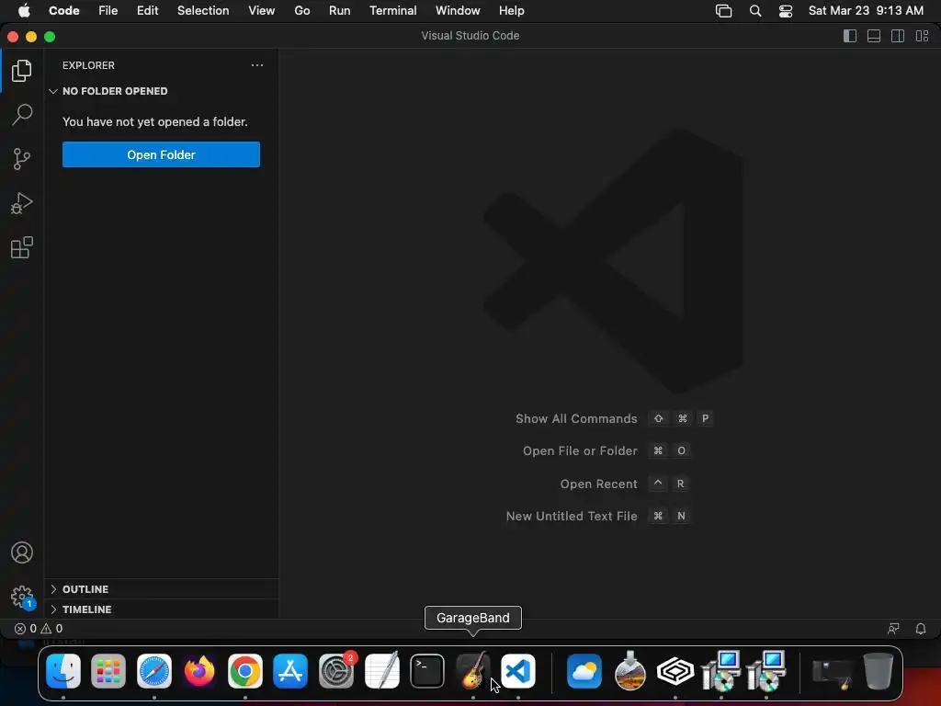The width and height of the screenshot is (941, 706).
Task: Open the Edit menu
Action: coord(147,11)
